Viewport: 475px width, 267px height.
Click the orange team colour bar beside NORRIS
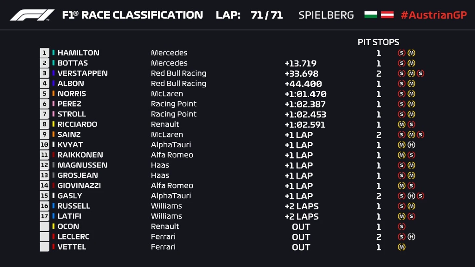[53, 94]
